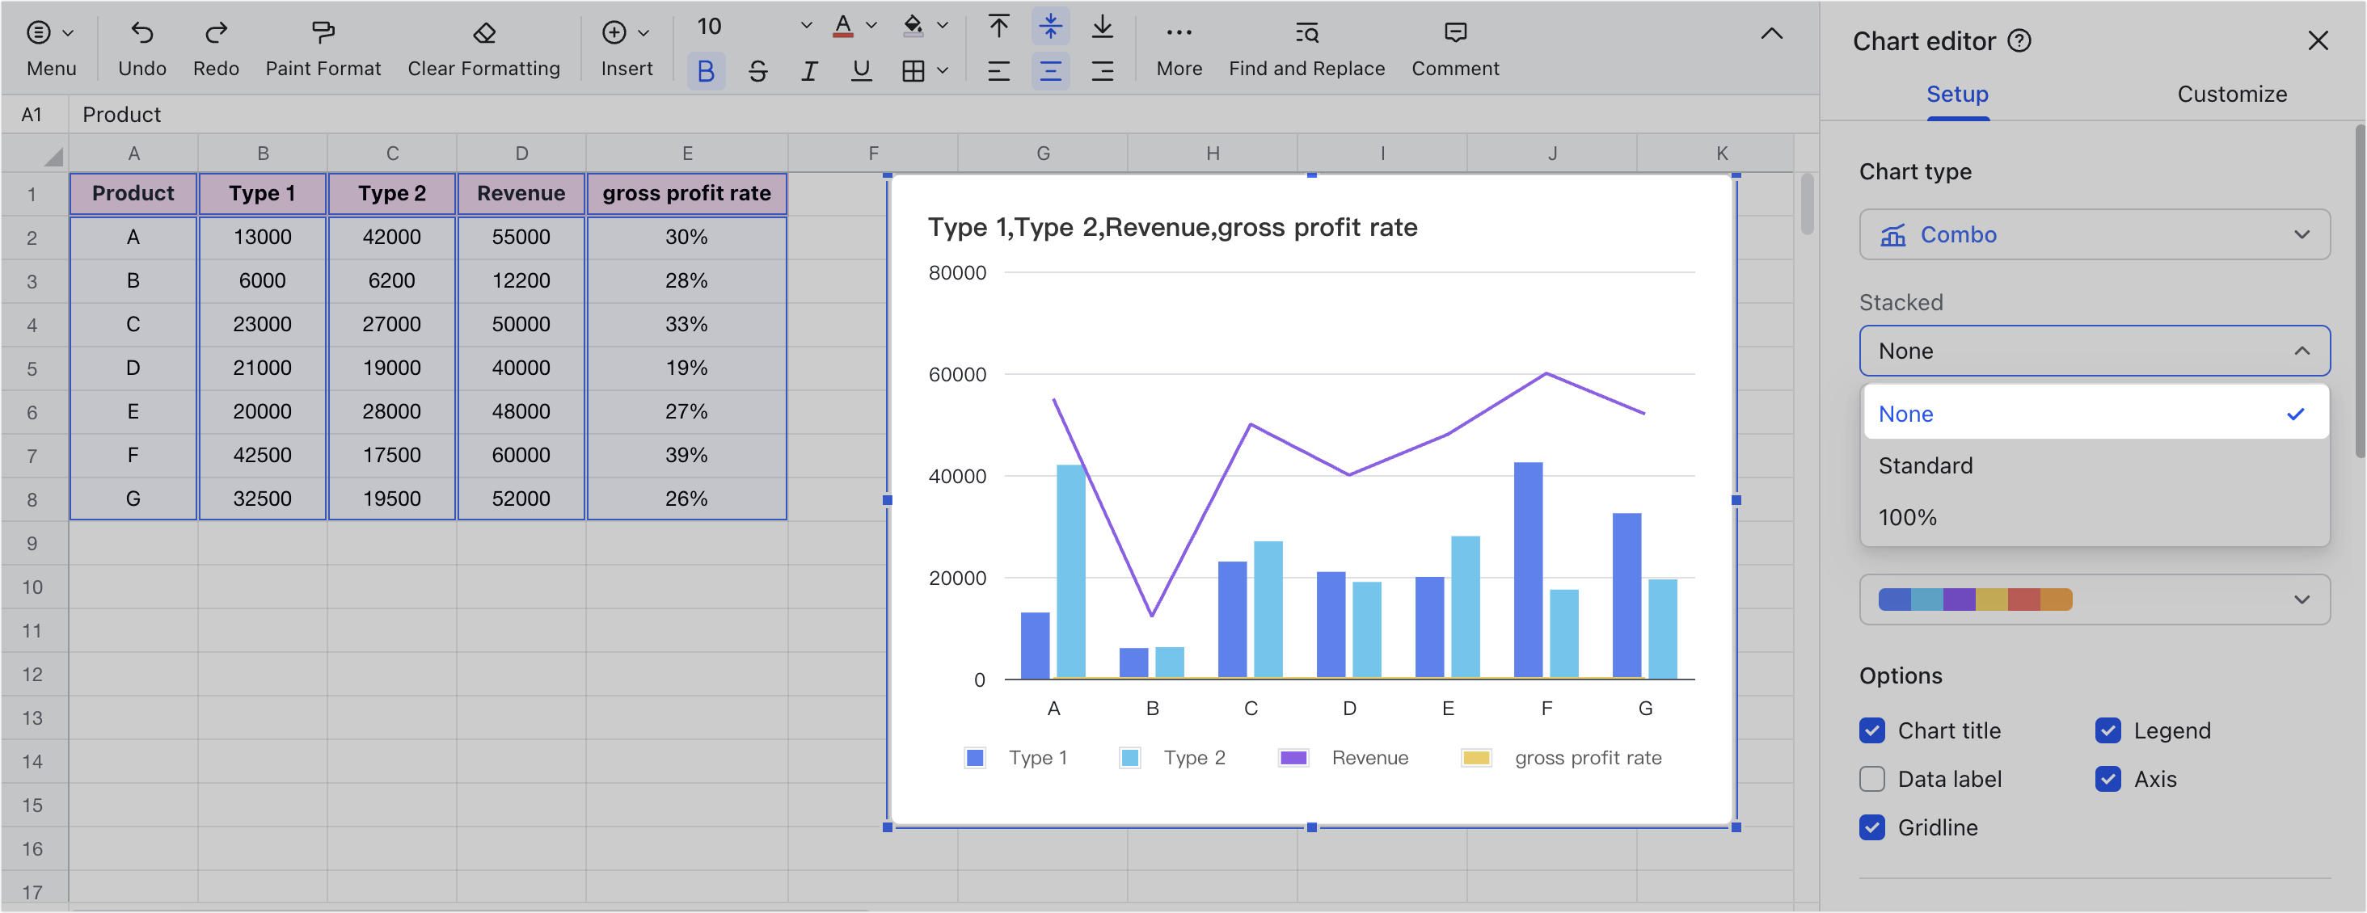Click the A1 cell name box
This screenshot has height=913, width=2367.
32,115
